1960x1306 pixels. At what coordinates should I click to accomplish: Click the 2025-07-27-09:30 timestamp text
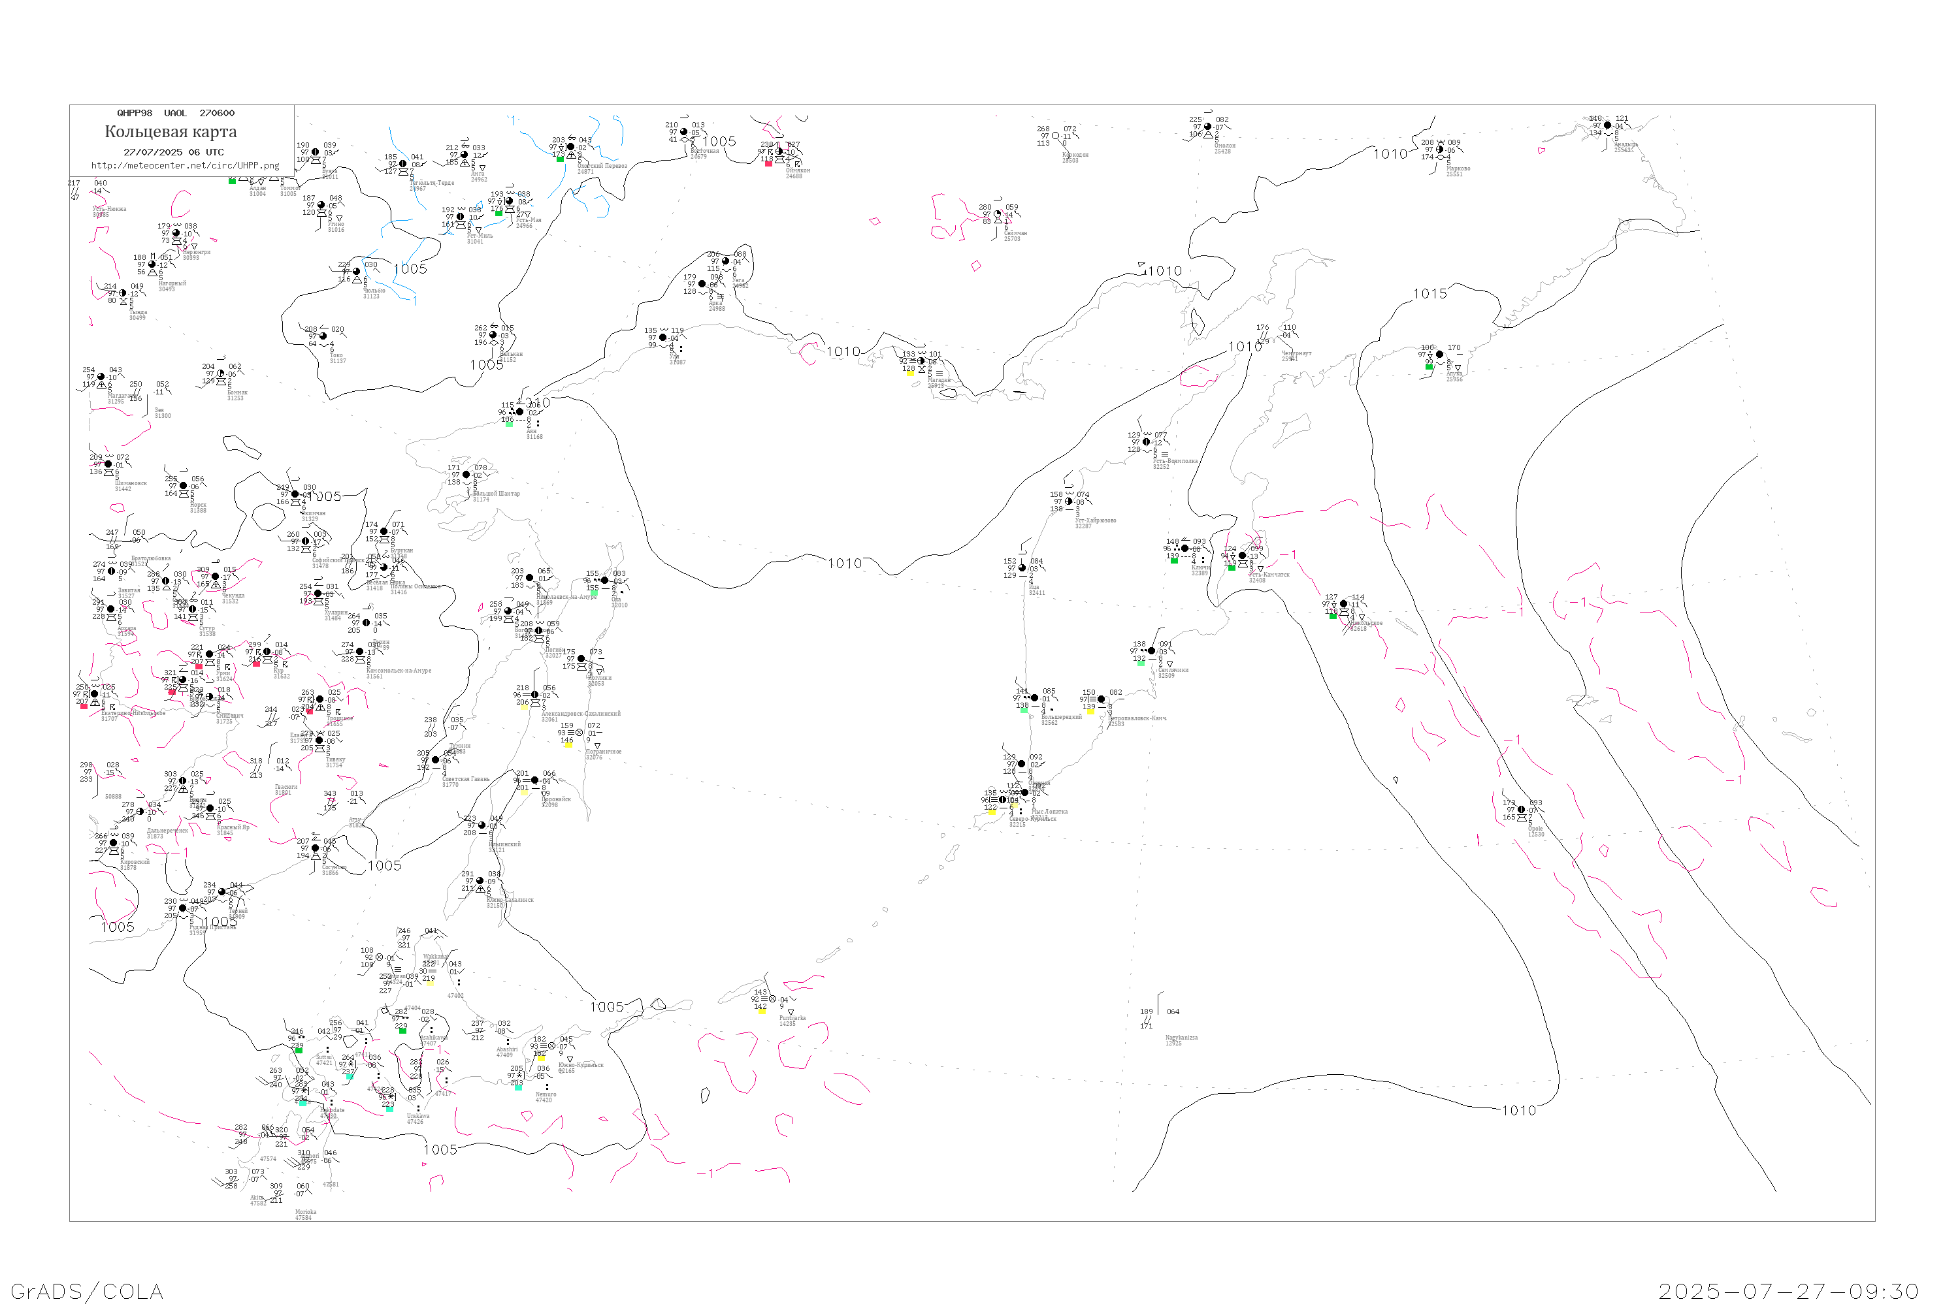click(1789, 1292)
